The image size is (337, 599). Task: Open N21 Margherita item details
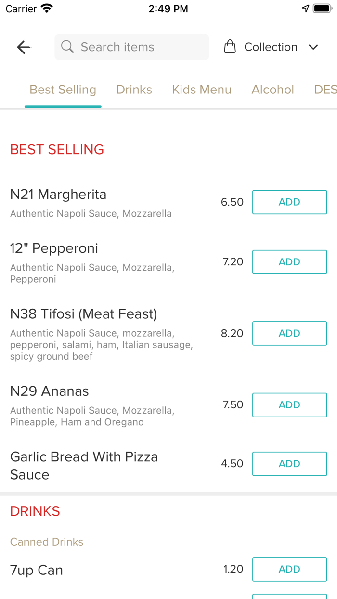(x=58, y=195)
